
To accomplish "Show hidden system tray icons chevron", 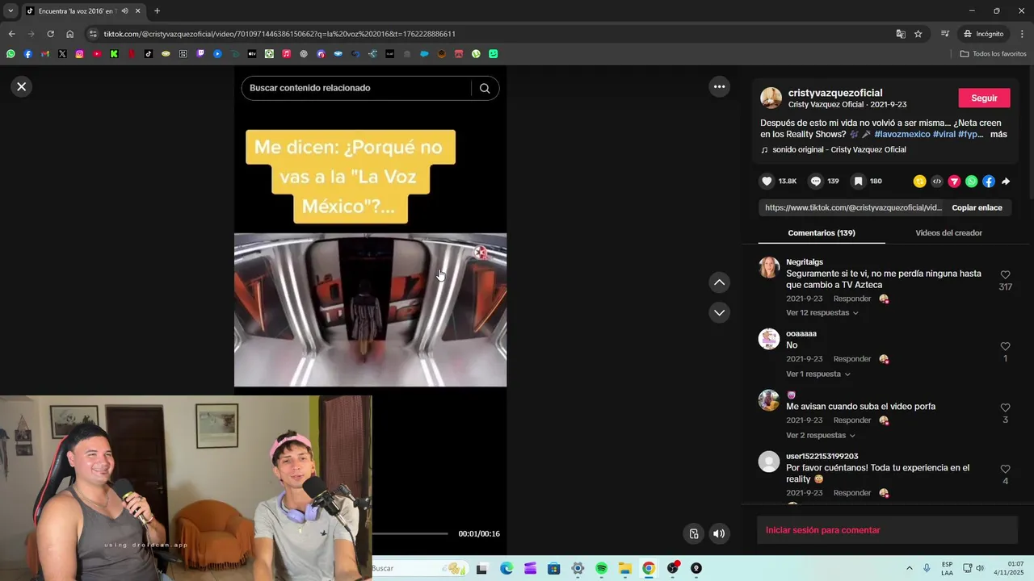I will tap(910, 568).
